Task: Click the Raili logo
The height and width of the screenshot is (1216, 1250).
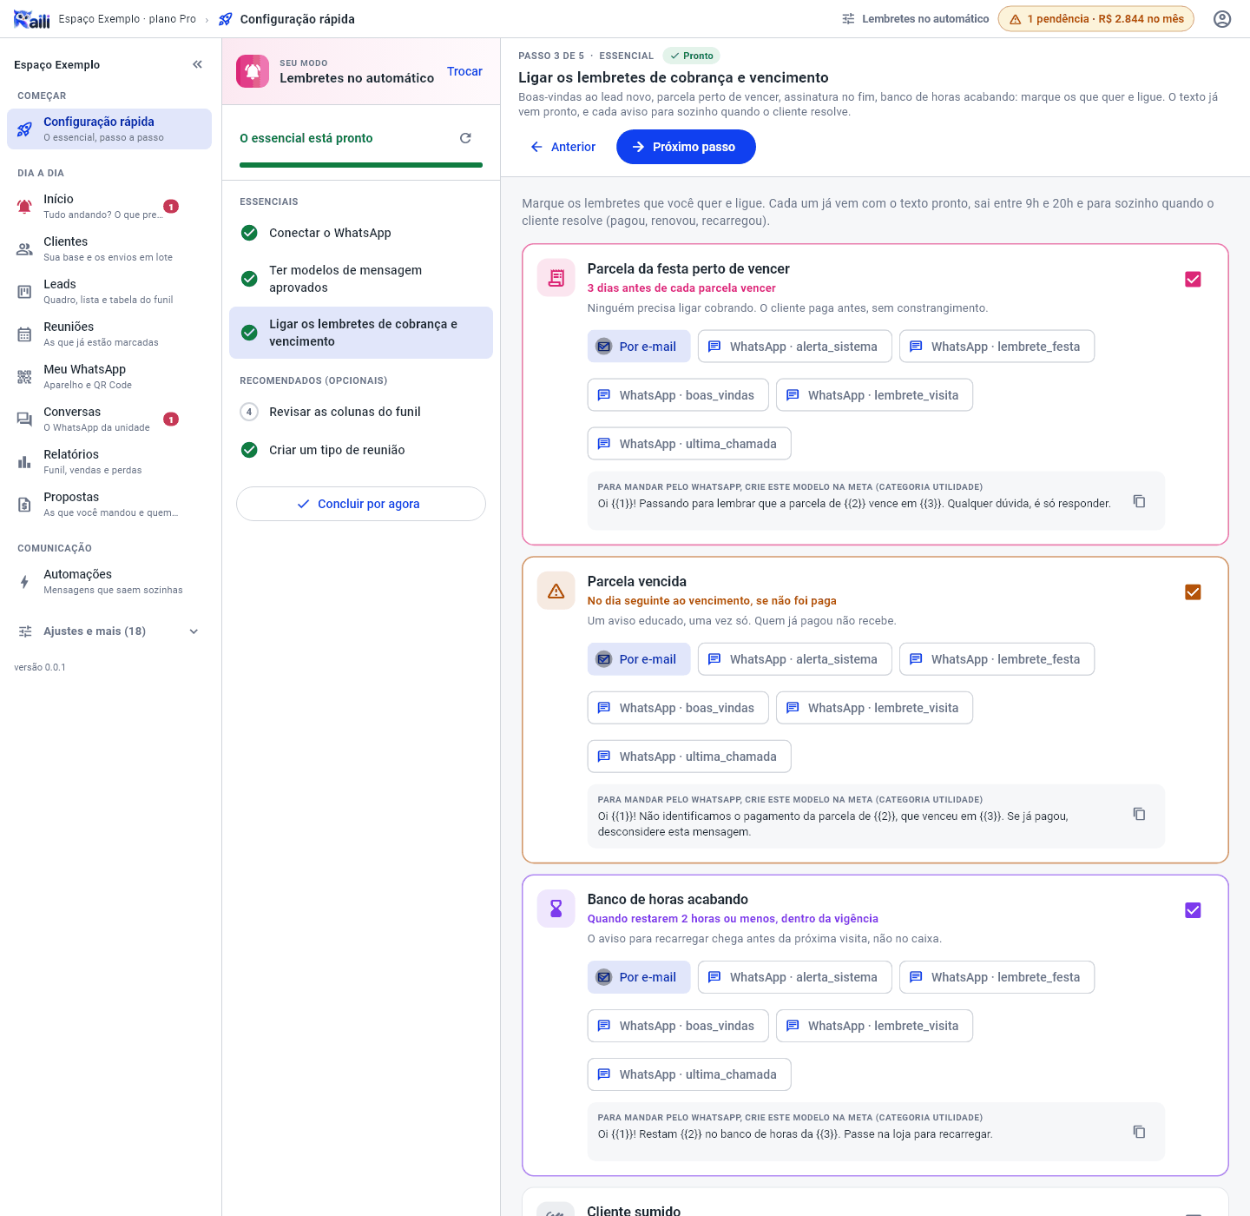Action: pyautogui.click(x=32, y=19)
